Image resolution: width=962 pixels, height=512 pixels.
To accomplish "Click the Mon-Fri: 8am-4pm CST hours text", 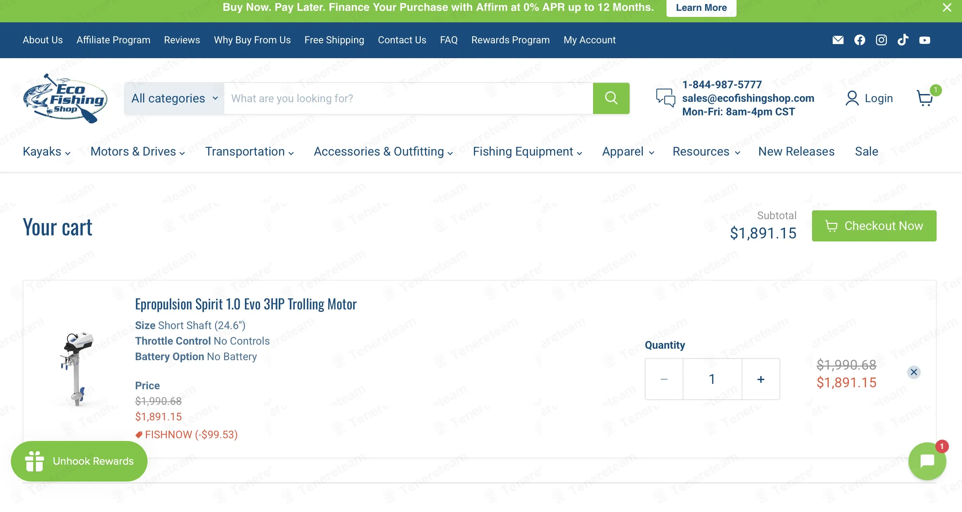I will pyautogui.click(x=738, y=112).
